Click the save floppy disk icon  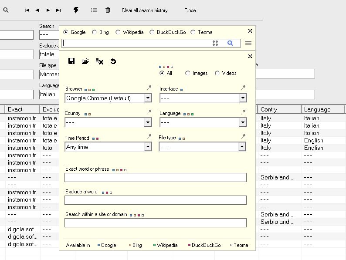tap(71, 61)
